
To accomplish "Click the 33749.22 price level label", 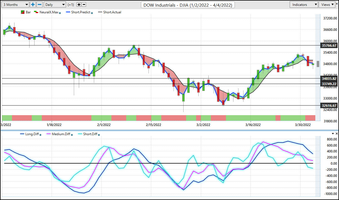I will coord(329,84).
